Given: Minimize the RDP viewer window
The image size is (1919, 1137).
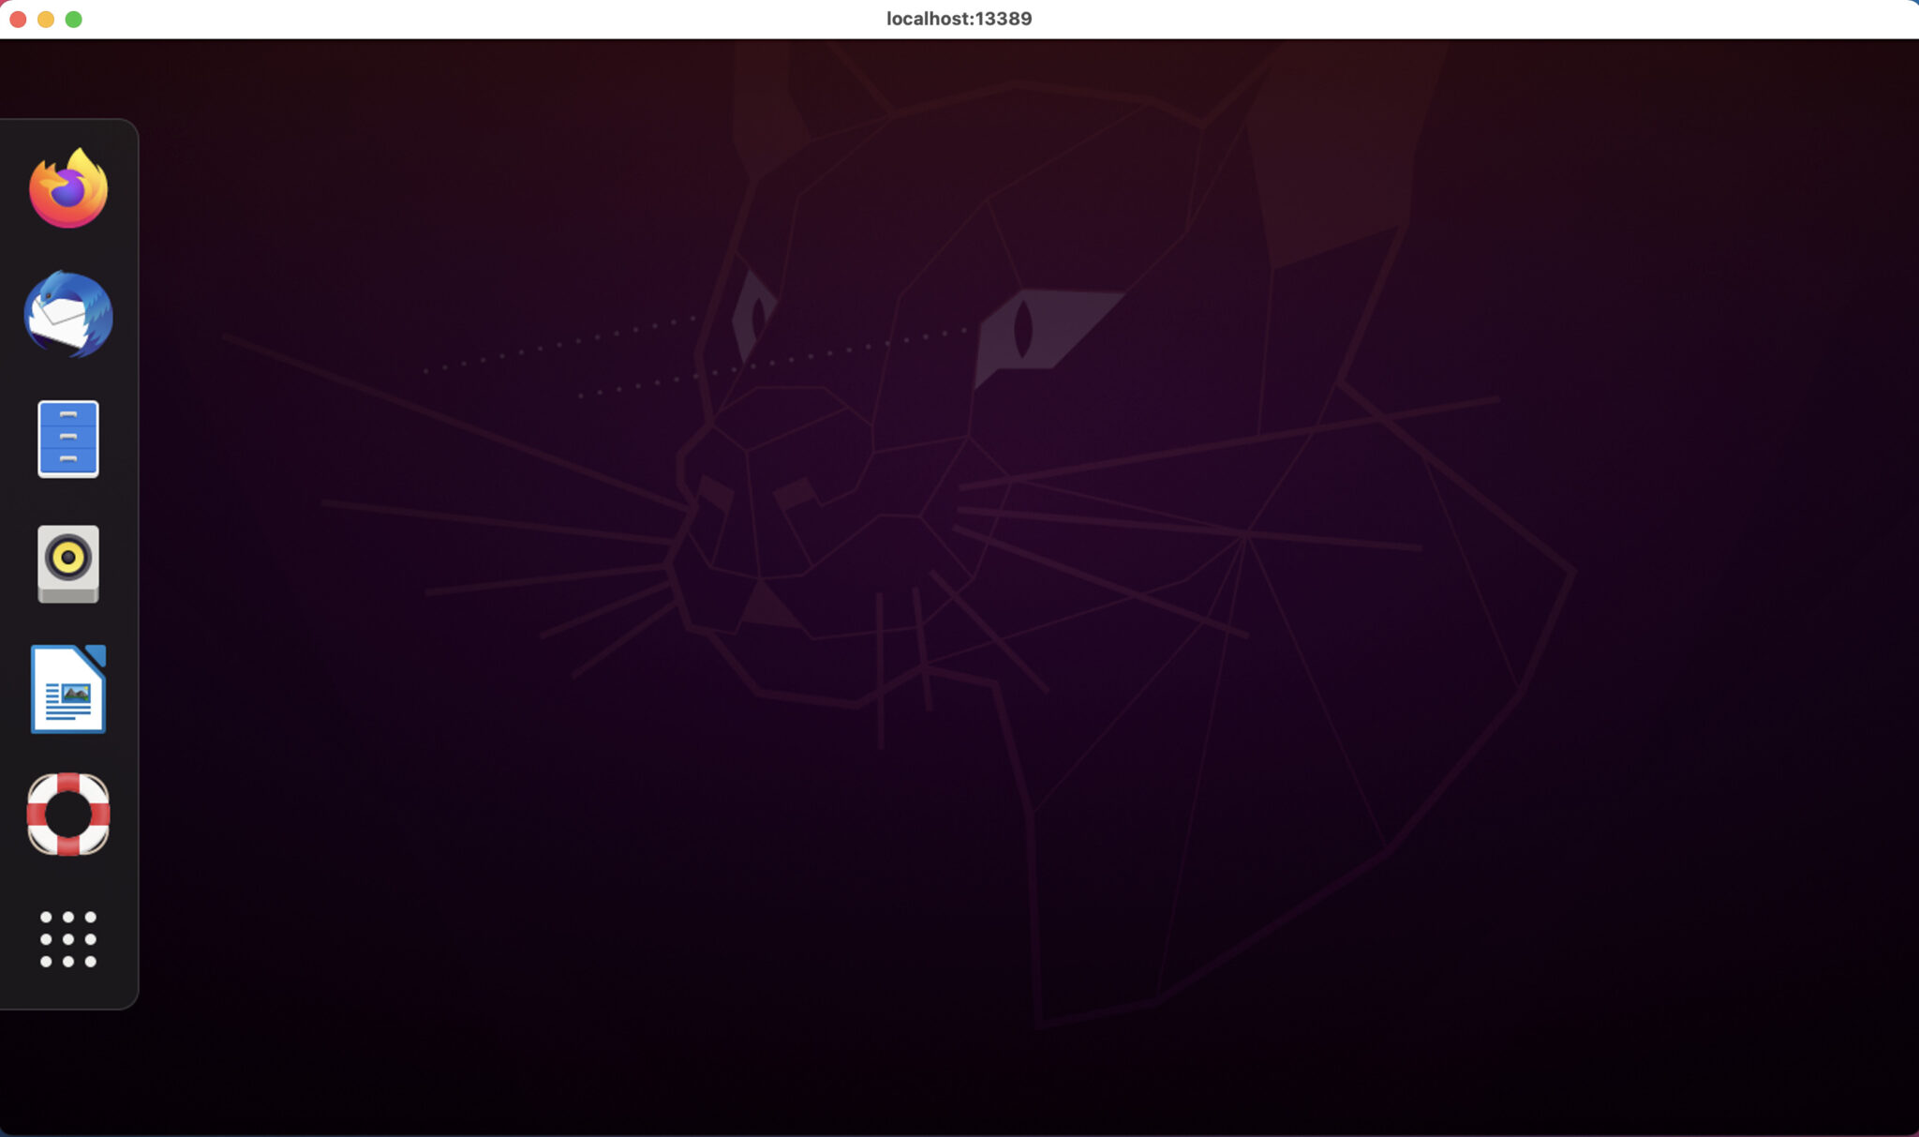Looking at the screenshot, I should [x=45, y=18].
